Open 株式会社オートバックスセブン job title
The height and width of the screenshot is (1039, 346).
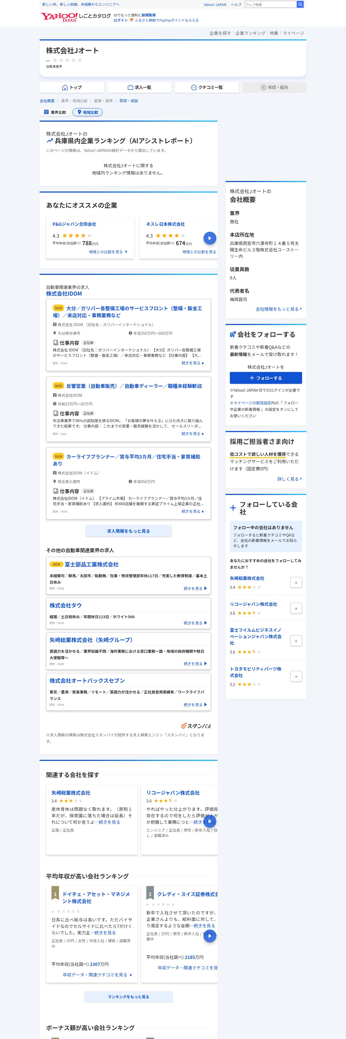point(87,681)
